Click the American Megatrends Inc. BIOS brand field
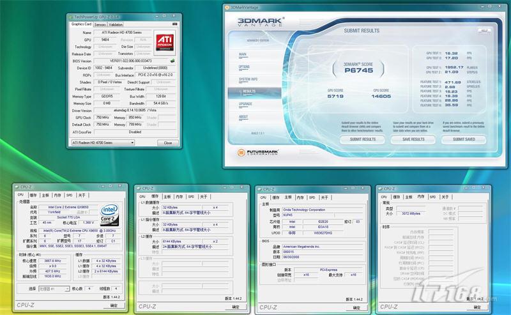511x315 pixels. point(323,247)
